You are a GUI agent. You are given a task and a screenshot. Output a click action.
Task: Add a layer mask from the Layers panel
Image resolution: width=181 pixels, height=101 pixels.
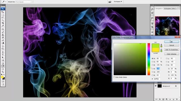(163, 99)
